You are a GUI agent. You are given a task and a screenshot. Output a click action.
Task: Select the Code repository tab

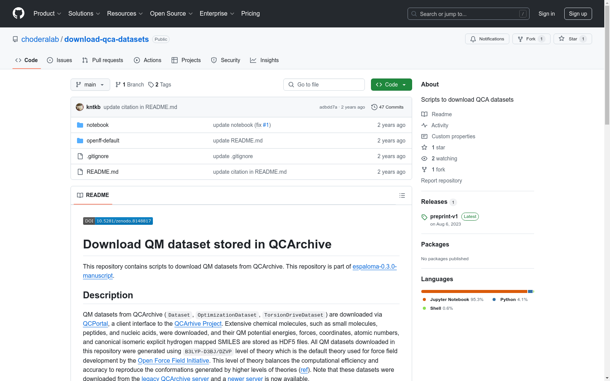tap(27, 60)
